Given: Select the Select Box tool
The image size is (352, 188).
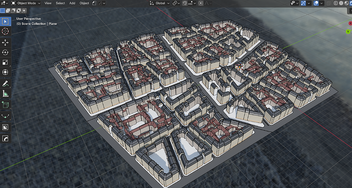Looking at the screenshot, I should coord(5,21).
